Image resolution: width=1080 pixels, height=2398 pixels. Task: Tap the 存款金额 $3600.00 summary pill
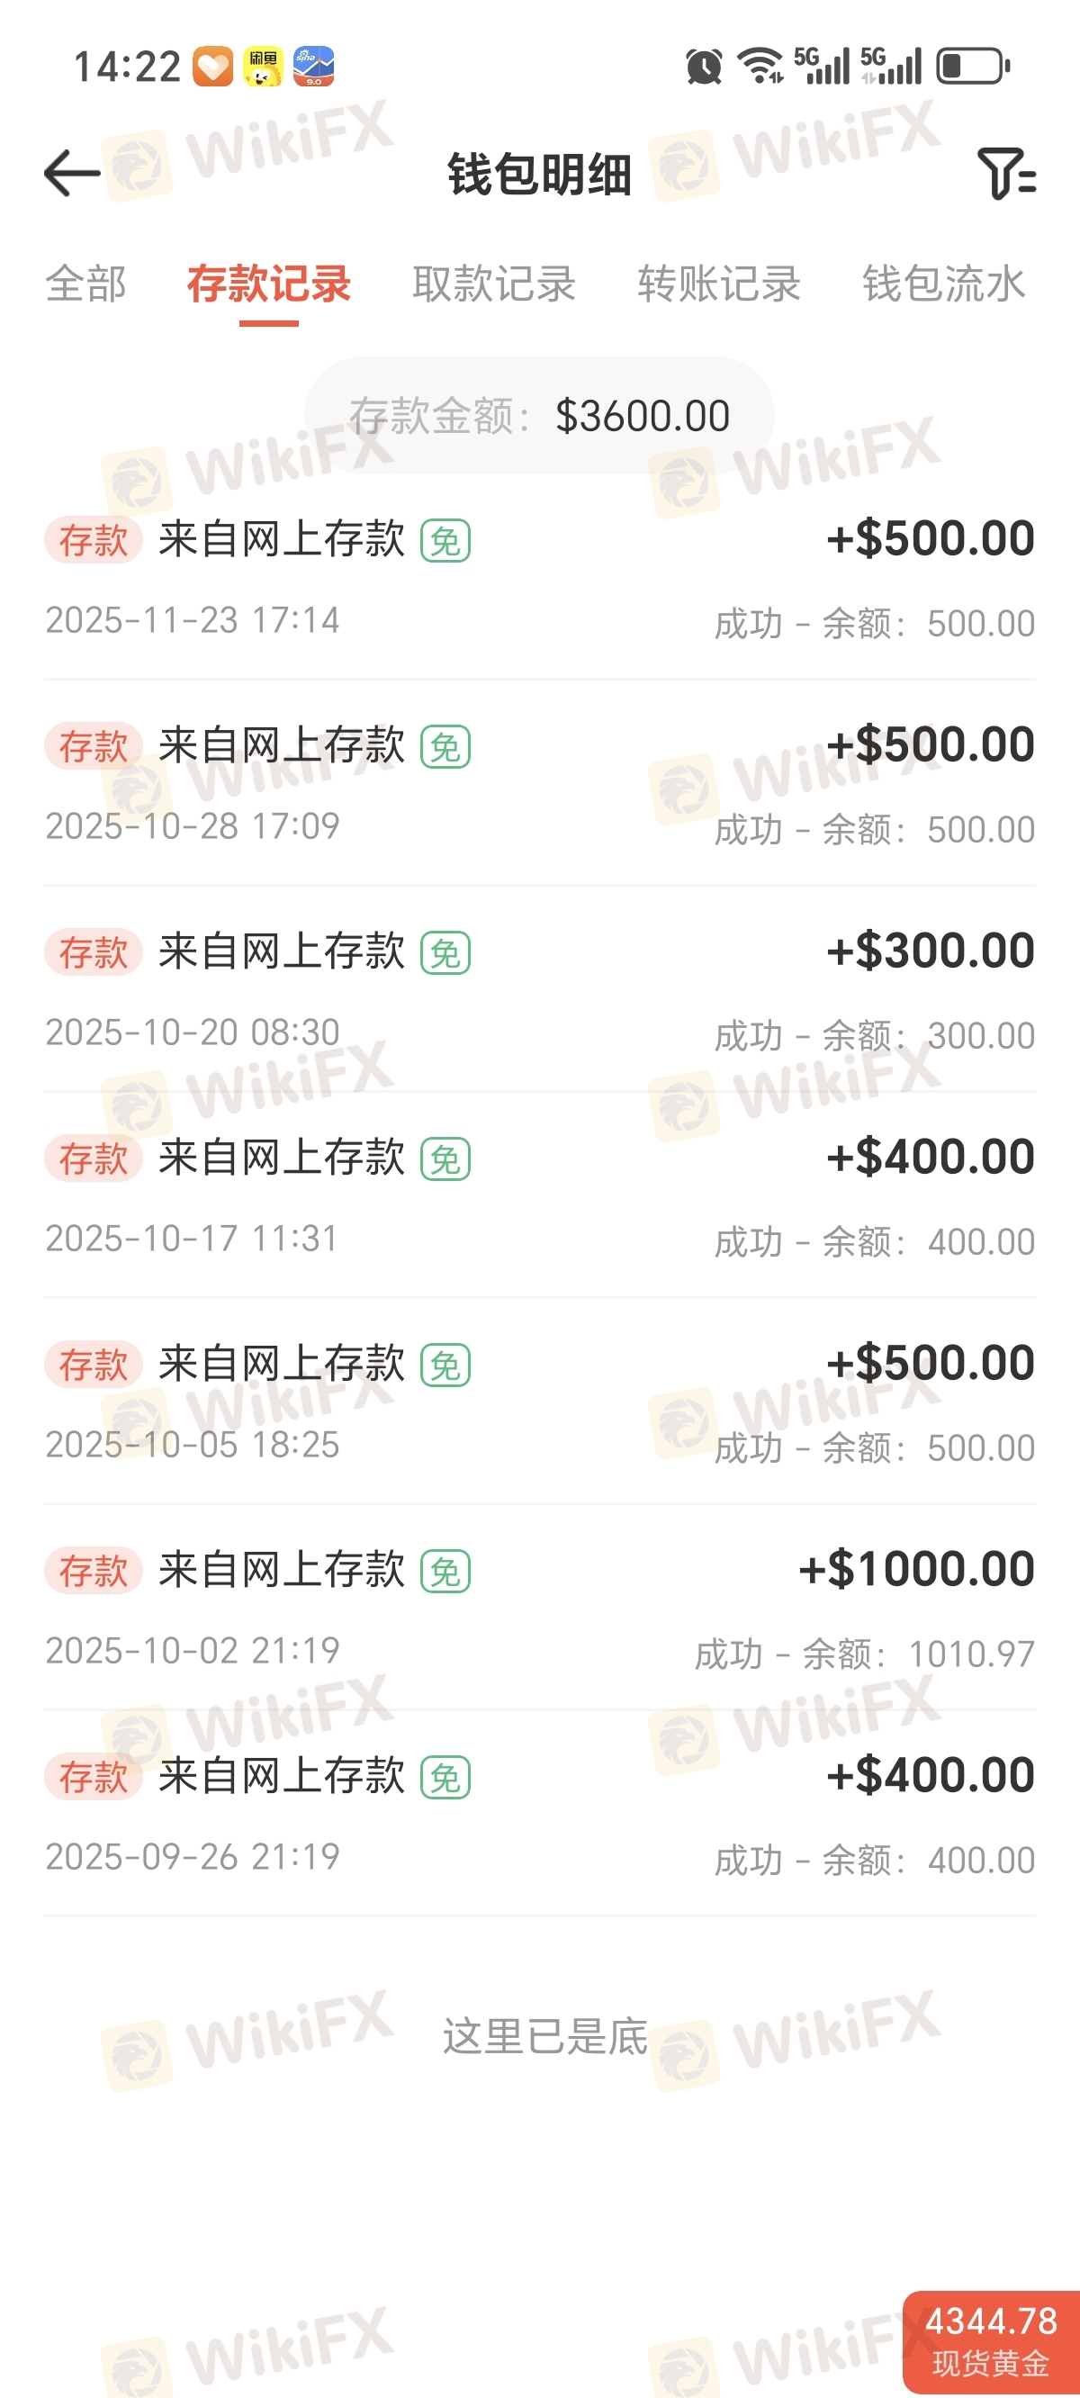539,416
